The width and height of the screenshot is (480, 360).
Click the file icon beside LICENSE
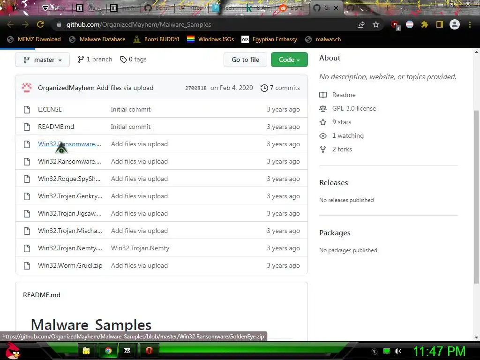pos(27,110)
